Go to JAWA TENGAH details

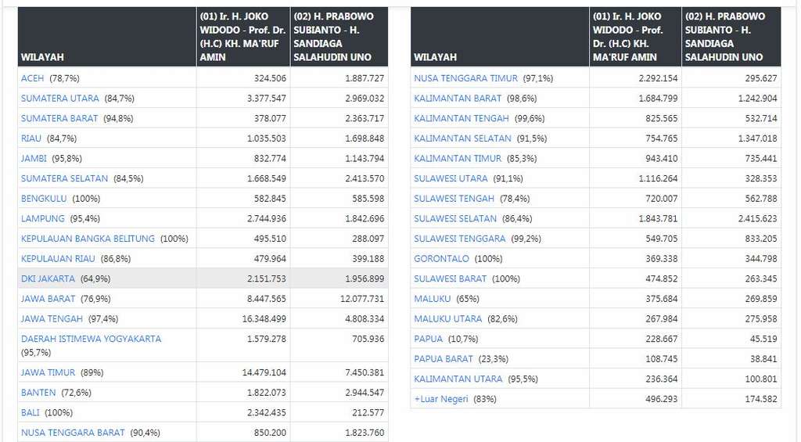(x=52, y=318)
